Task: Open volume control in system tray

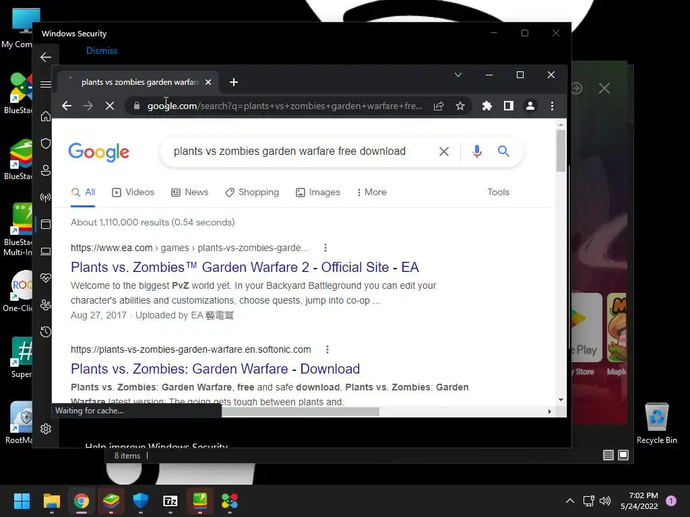Action: [605, 501]
